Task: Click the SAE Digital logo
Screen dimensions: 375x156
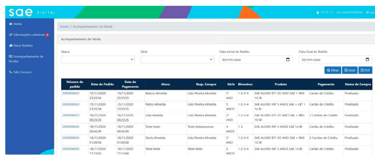Action: [32, 12]
